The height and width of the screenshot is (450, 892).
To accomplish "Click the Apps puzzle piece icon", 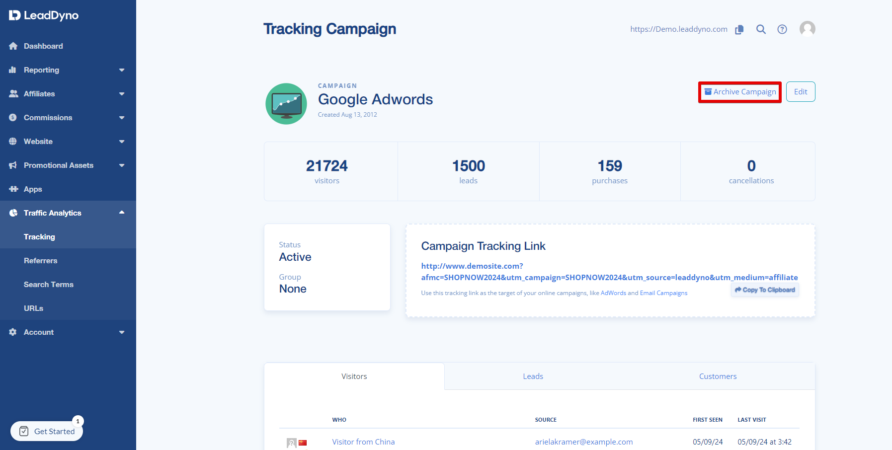I will 13,189.
